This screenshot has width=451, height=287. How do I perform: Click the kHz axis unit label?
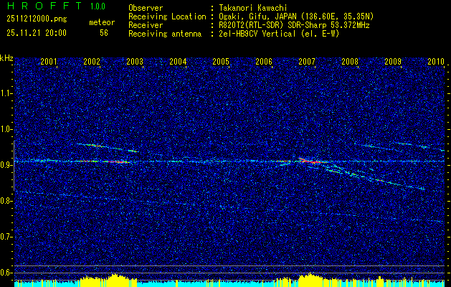(x=6, y=58)
